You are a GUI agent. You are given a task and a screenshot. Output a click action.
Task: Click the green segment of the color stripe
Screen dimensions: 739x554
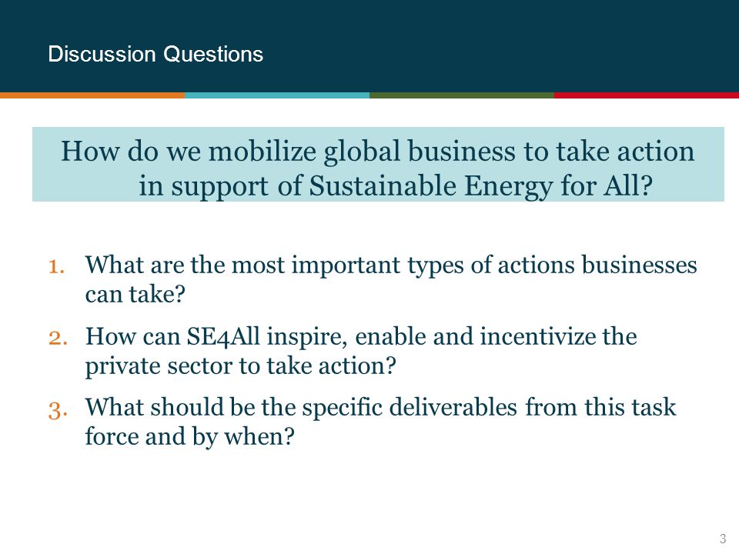coord(462,95)
